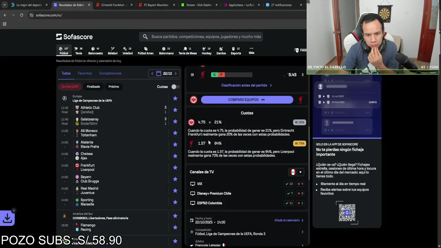This screenshot has width=441, height=248.
Task: Open the browser tab search dropdown
Action: 4,5
